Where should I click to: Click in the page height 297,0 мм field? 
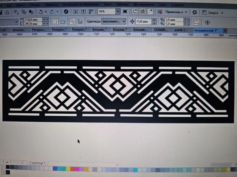point(33,24)
